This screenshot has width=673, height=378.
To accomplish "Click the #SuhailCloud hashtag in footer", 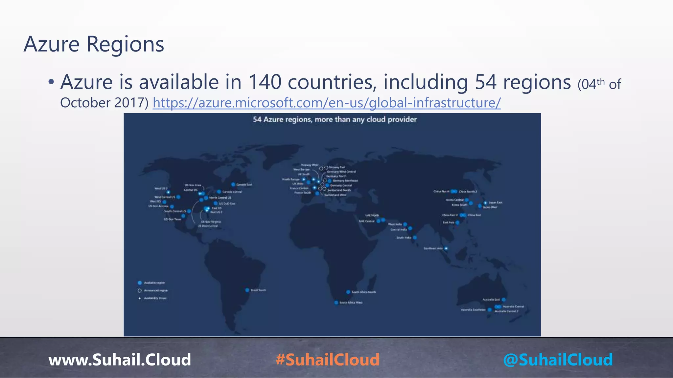I will coord(328,359).
